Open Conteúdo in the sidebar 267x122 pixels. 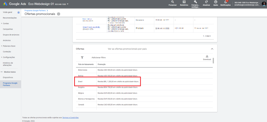(x=7, y=52)
